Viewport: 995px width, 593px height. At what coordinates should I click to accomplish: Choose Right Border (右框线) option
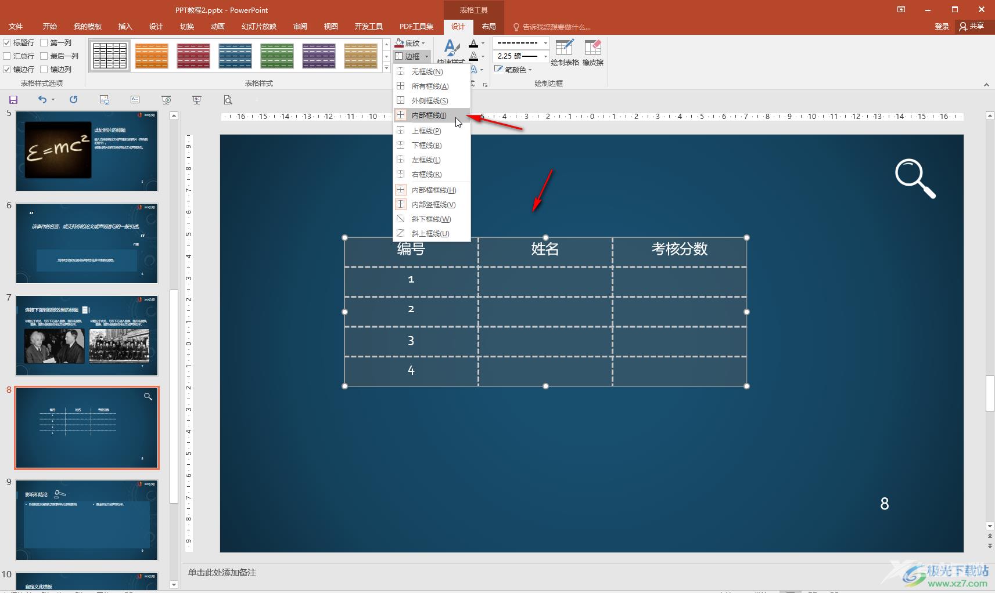point(432,174)
